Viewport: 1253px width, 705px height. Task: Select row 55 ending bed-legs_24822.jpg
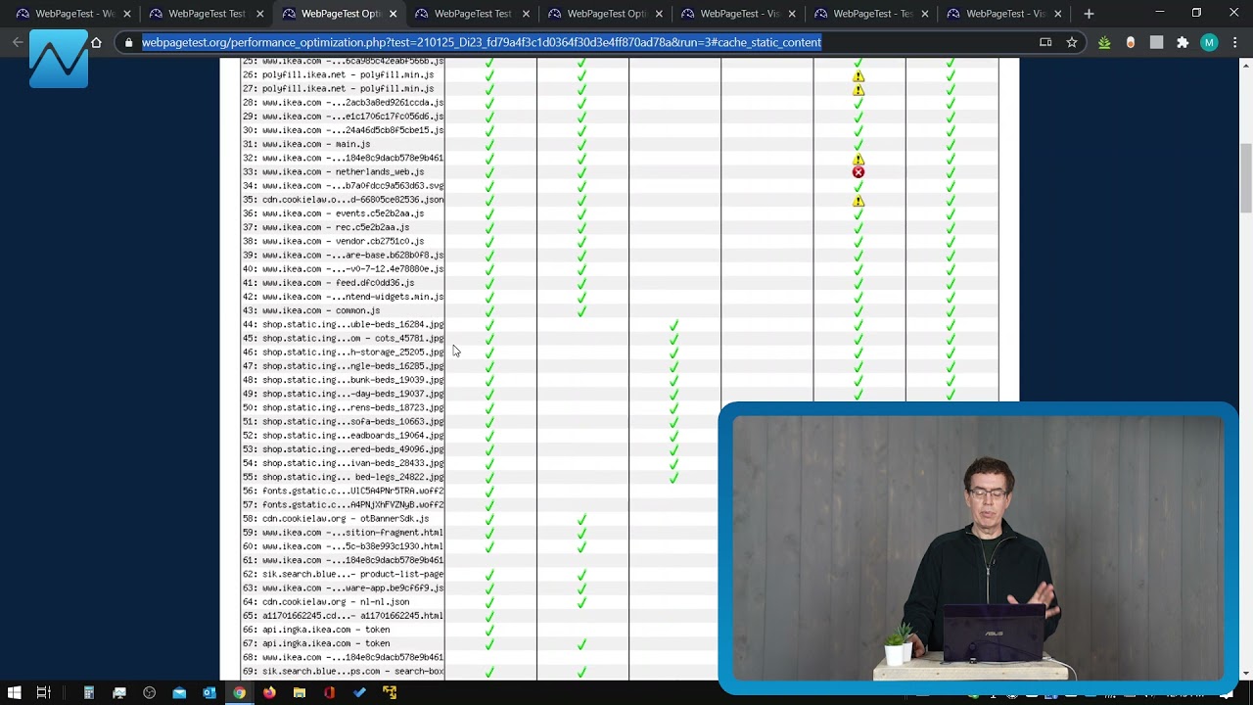coord(343,477)
